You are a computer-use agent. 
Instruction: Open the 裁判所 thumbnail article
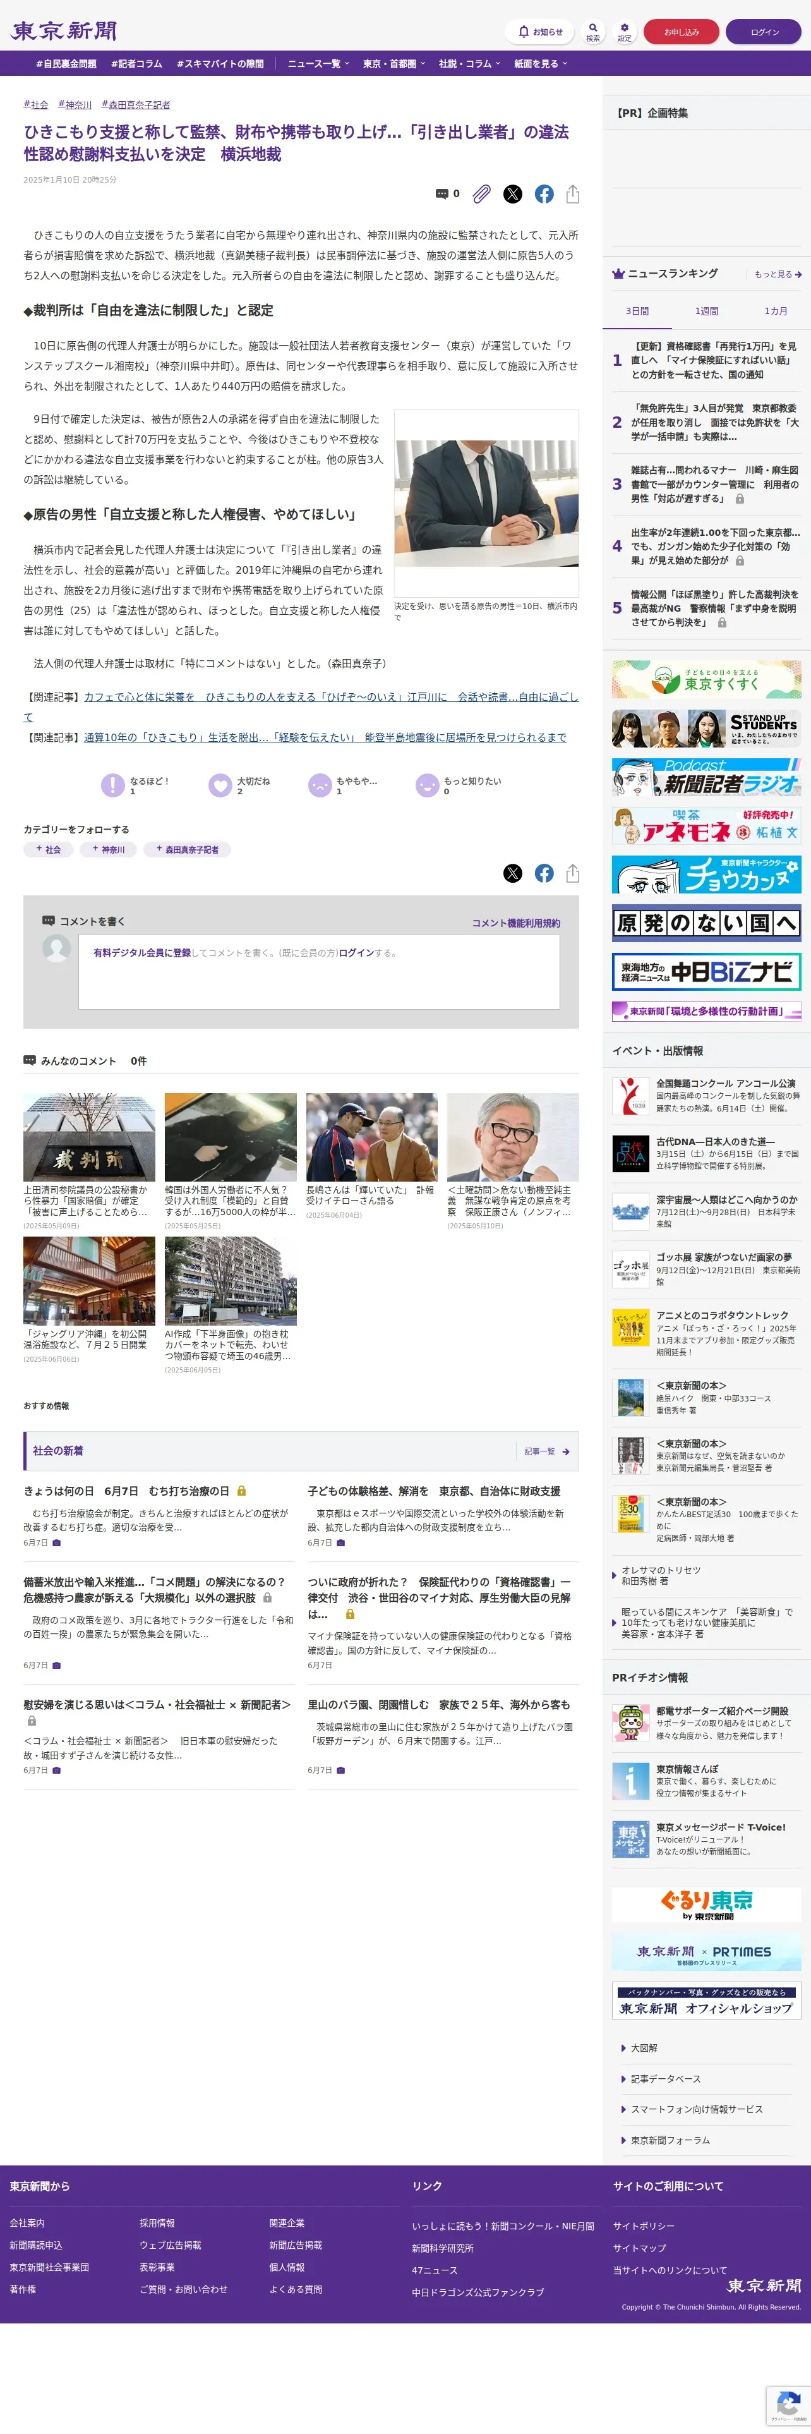[x=89, y=1137]
